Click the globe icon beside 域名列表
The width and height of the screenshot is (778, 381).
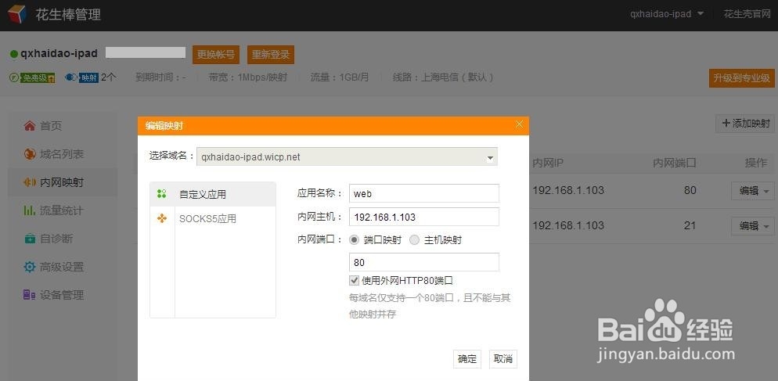pyautogui.click(x=30, y=154)
